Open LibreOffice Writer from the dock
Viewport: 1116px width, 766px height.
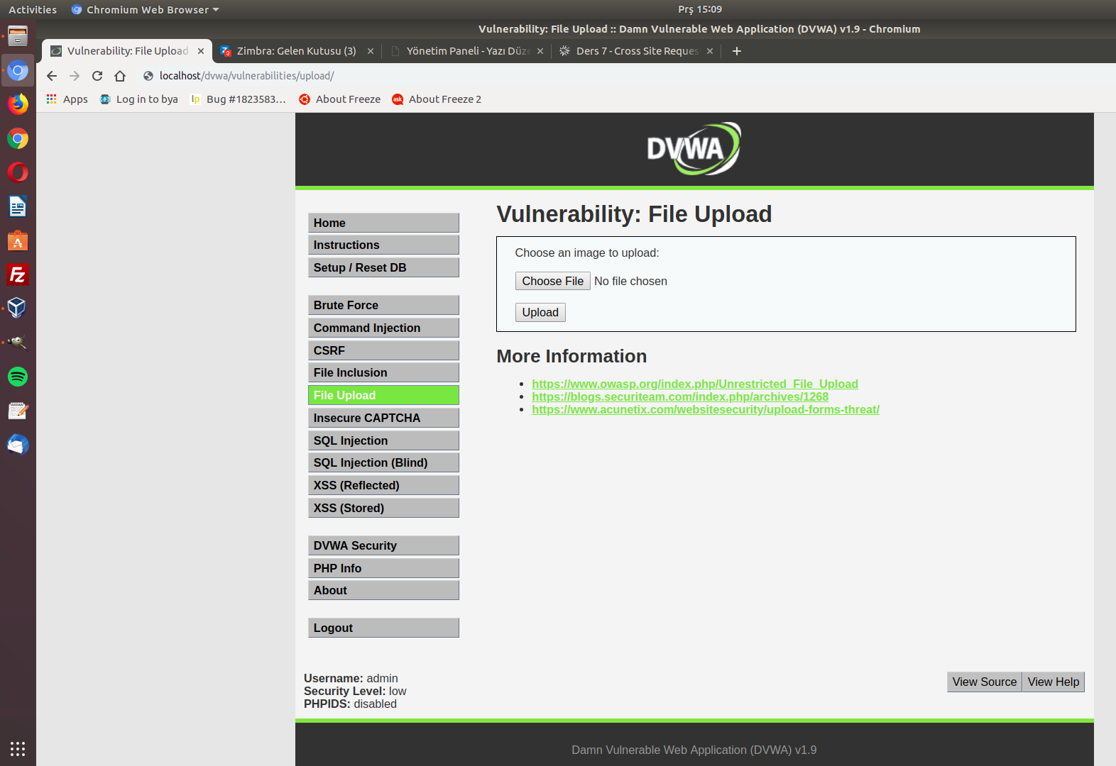[x=18, y=206]
